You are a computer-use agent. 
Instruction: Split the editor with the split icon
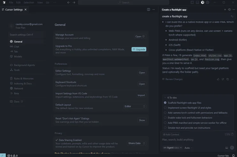click(148, 10)
